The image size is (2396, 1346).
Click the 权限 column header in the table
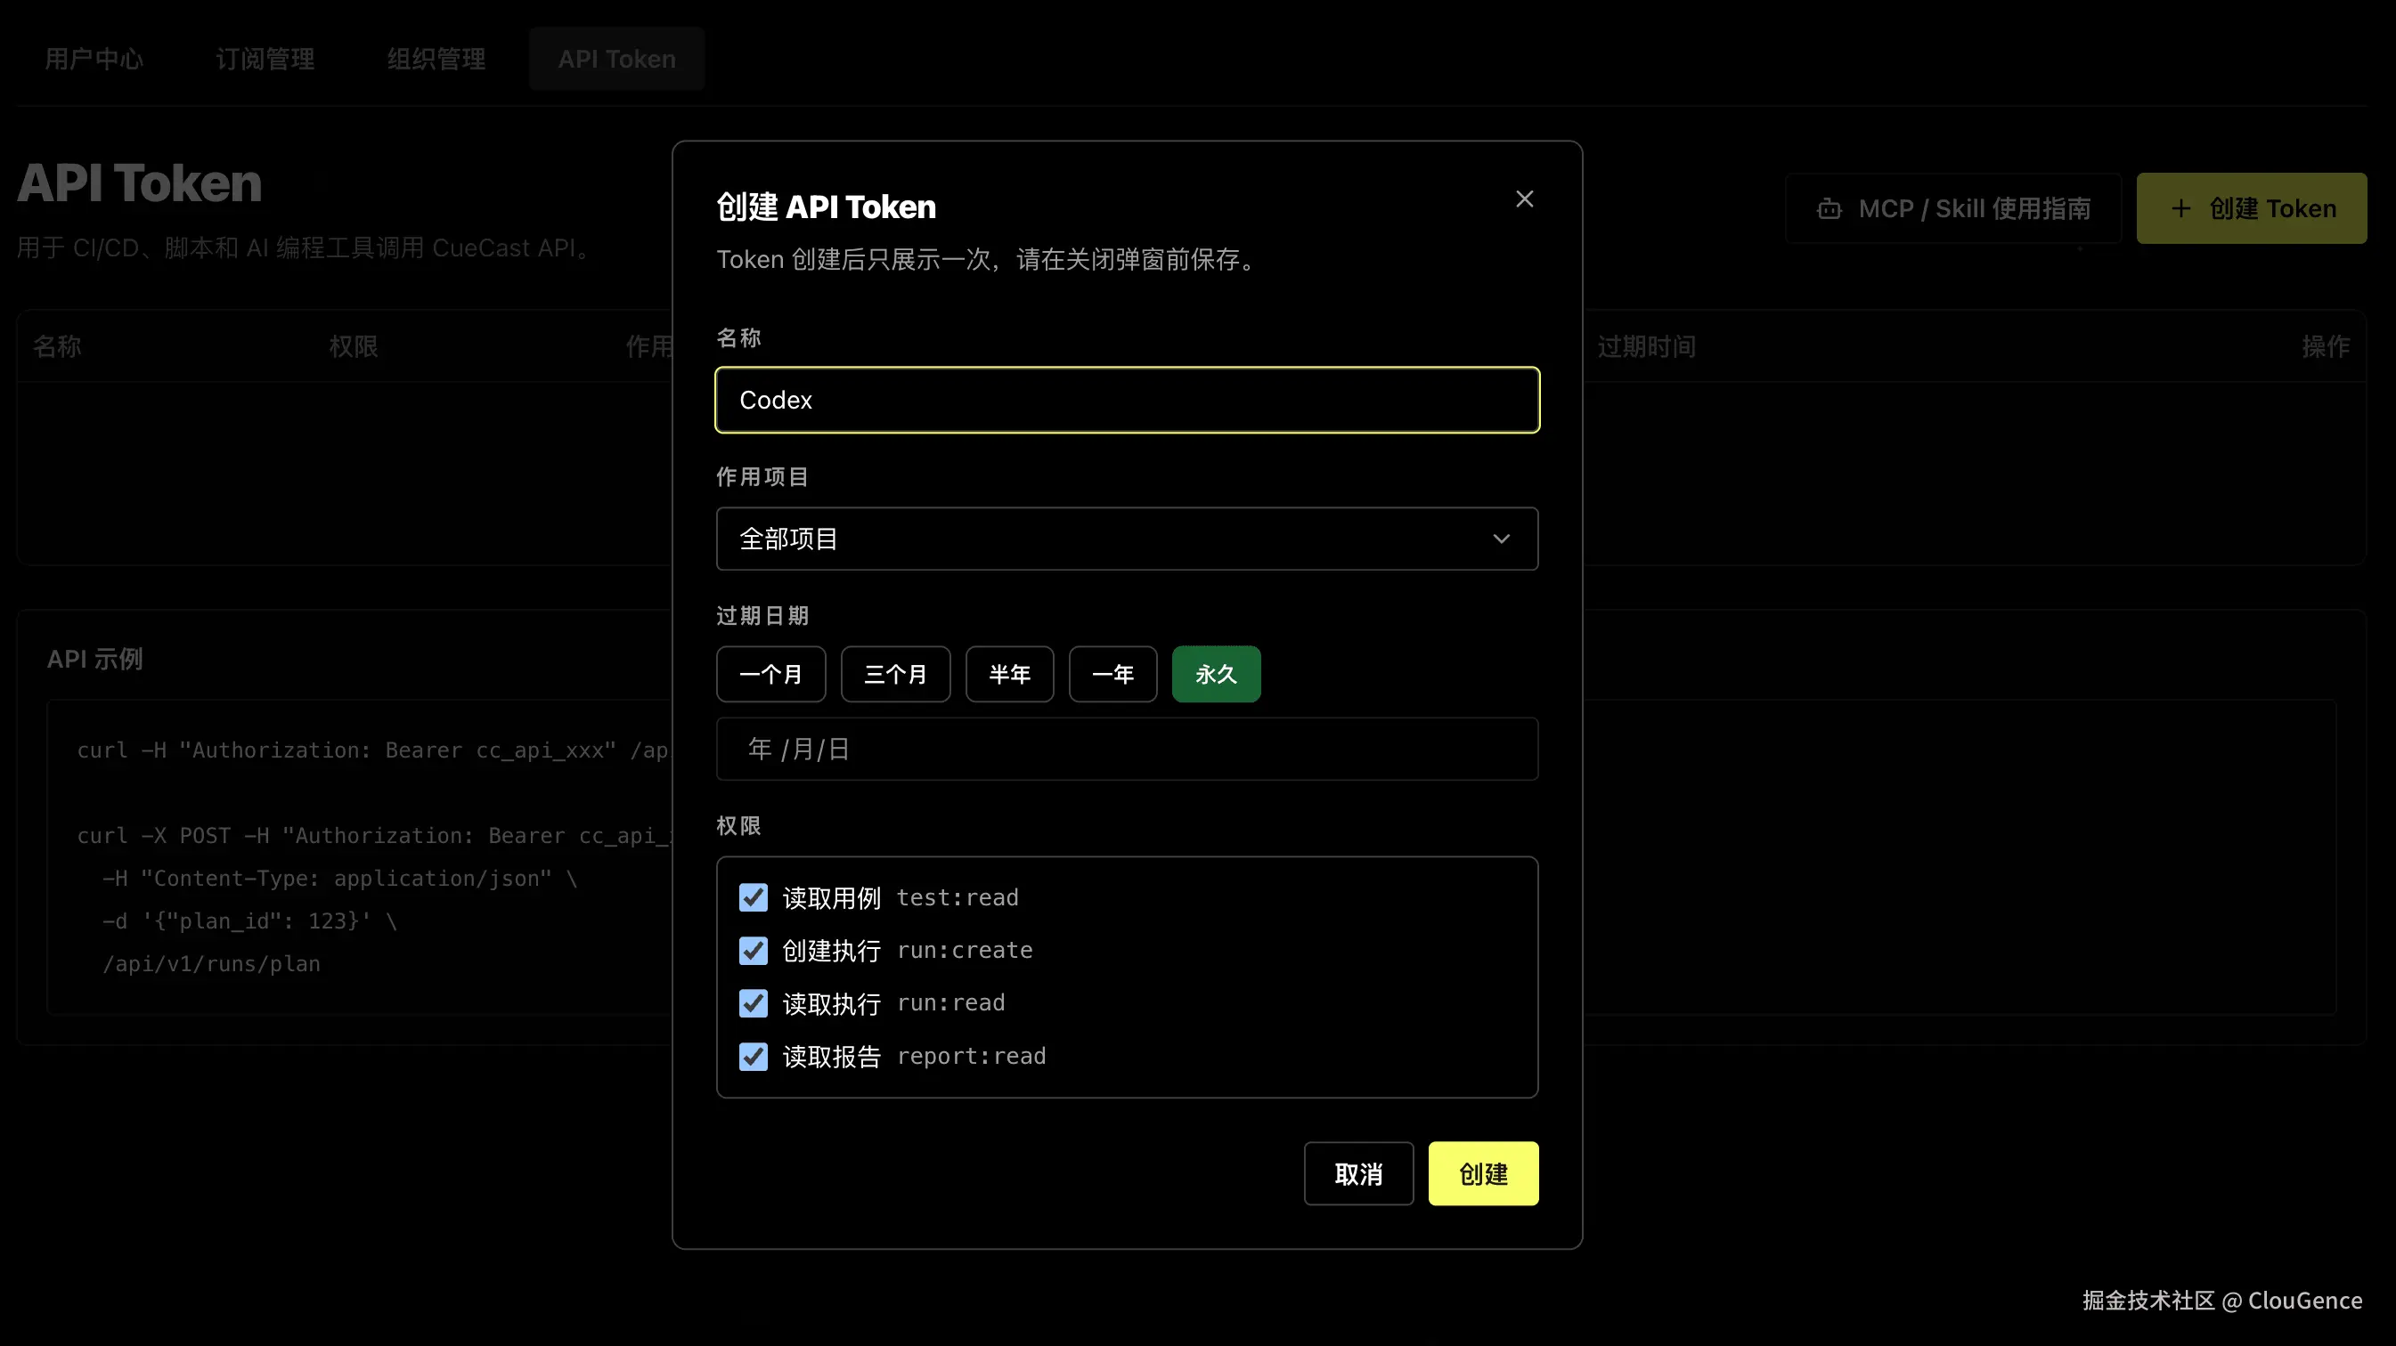tap(354, 346)
